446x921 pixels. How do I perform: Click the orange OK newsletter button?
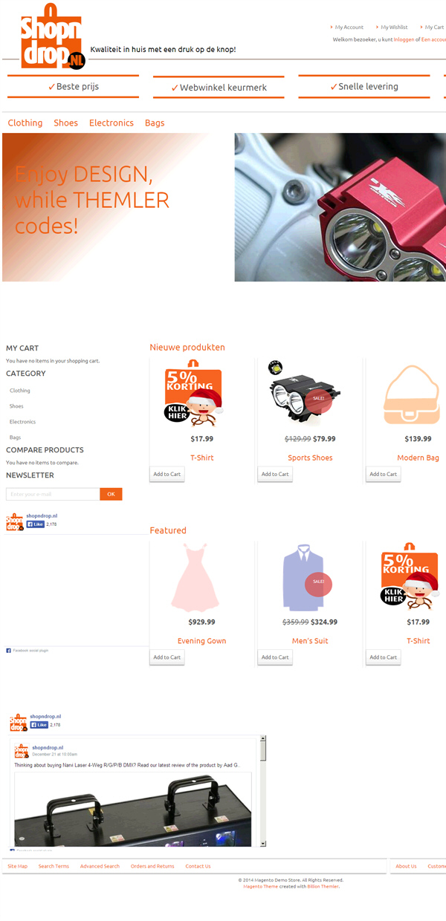click(x=111, y=494)
